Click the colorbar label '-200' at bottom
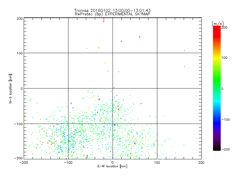The width and height of the screenshot is (237, 177). pyautogui.click(x=225, y=149)
